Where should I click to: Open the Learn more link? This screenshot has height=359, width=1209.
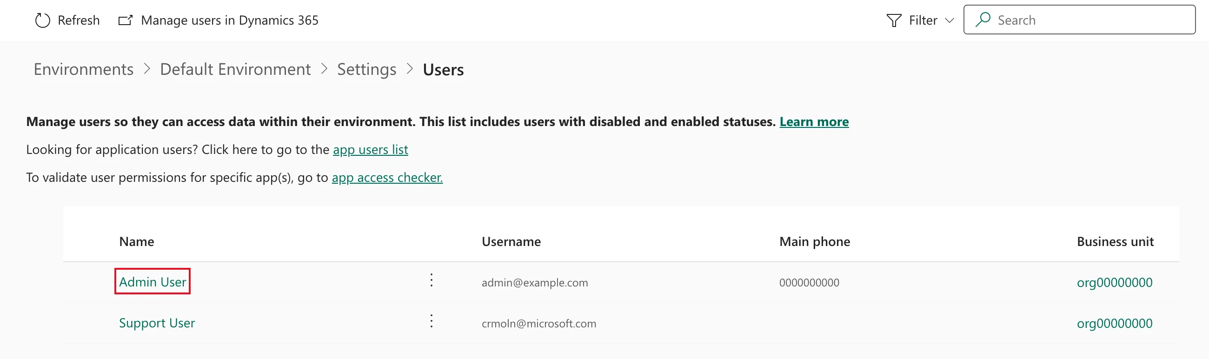[x=814, y=121]
